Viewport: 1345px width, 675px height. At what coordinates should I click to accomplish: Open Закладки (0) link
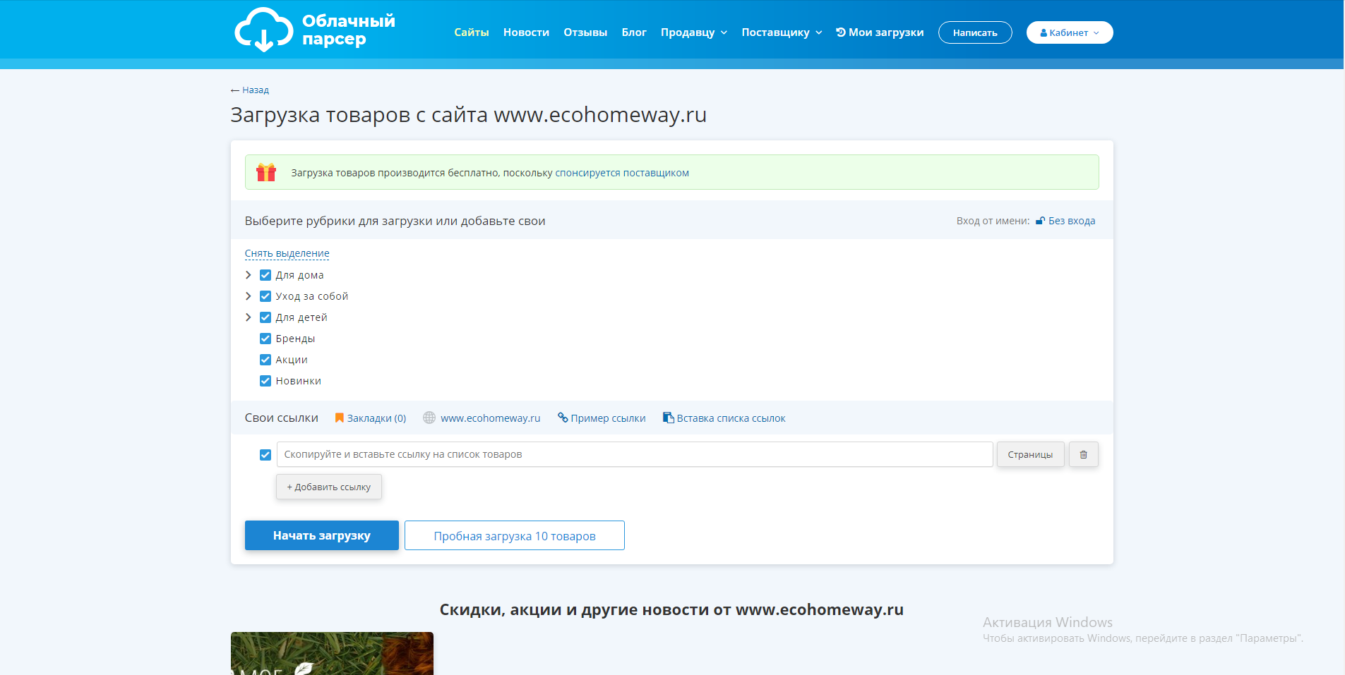376,418
